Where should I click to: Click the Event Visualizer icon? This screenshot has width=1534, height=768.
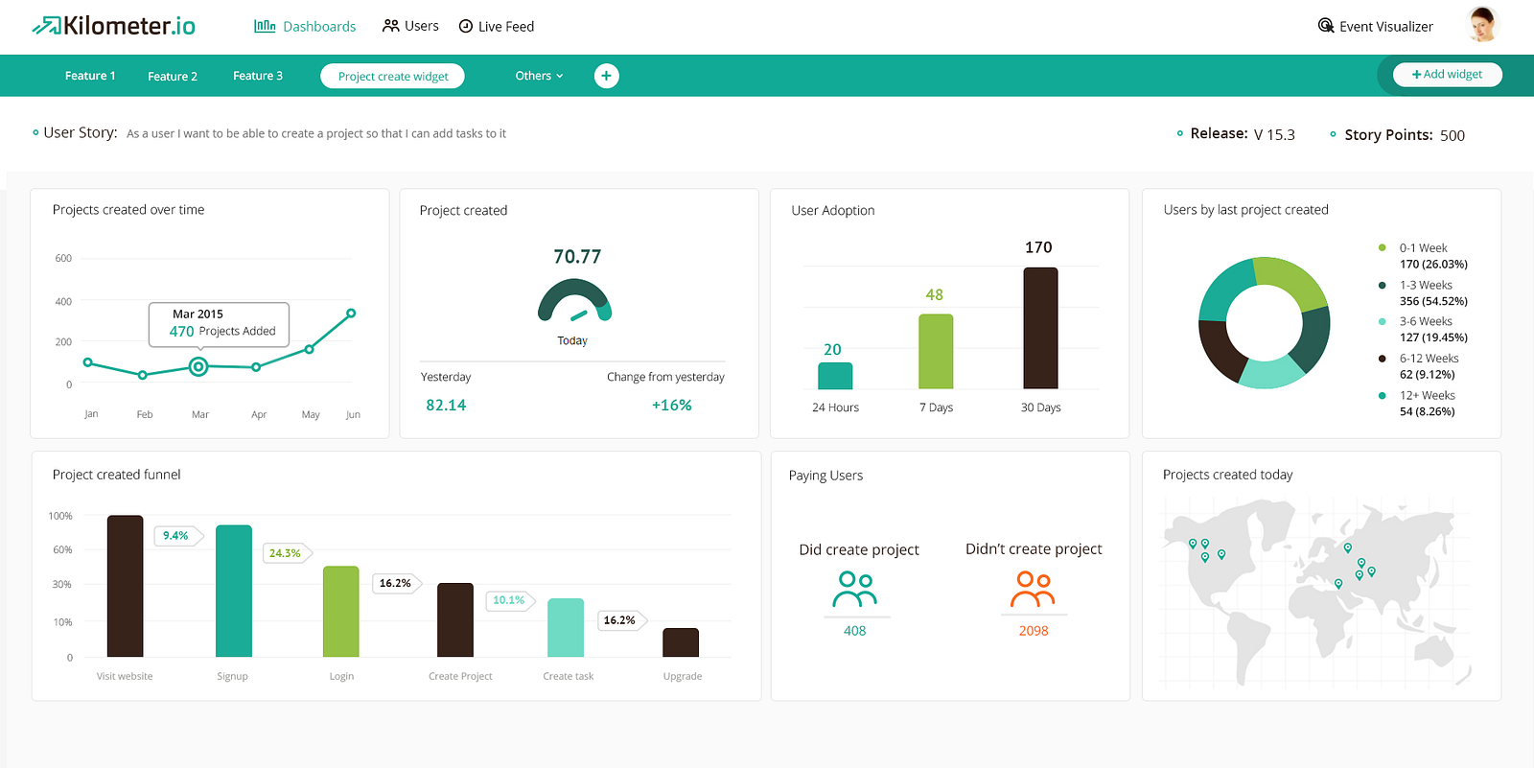point(1326,26)
